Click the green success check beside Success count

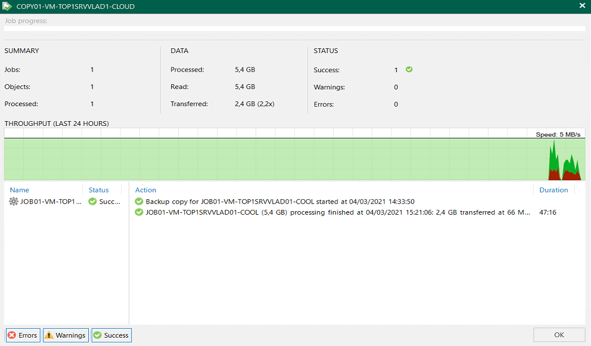point(409,69)
